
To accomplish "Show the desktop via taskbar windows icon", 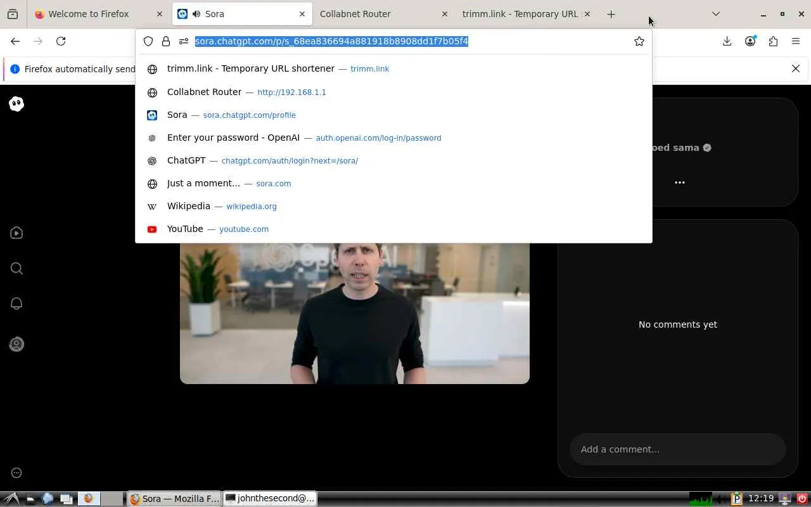I will point(66,499).
